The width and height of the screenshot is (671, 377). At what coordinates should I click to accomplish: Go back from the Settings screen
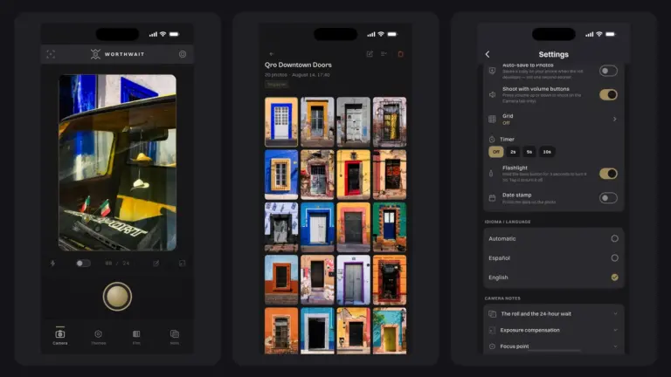[488, 54]
